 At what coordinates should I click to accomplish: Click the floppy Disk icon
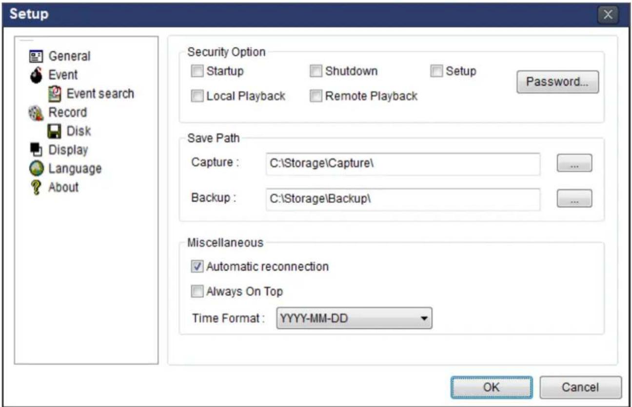(x=55, y=131)
